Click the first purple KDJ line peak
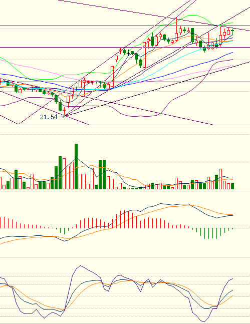 coord(80,266)
